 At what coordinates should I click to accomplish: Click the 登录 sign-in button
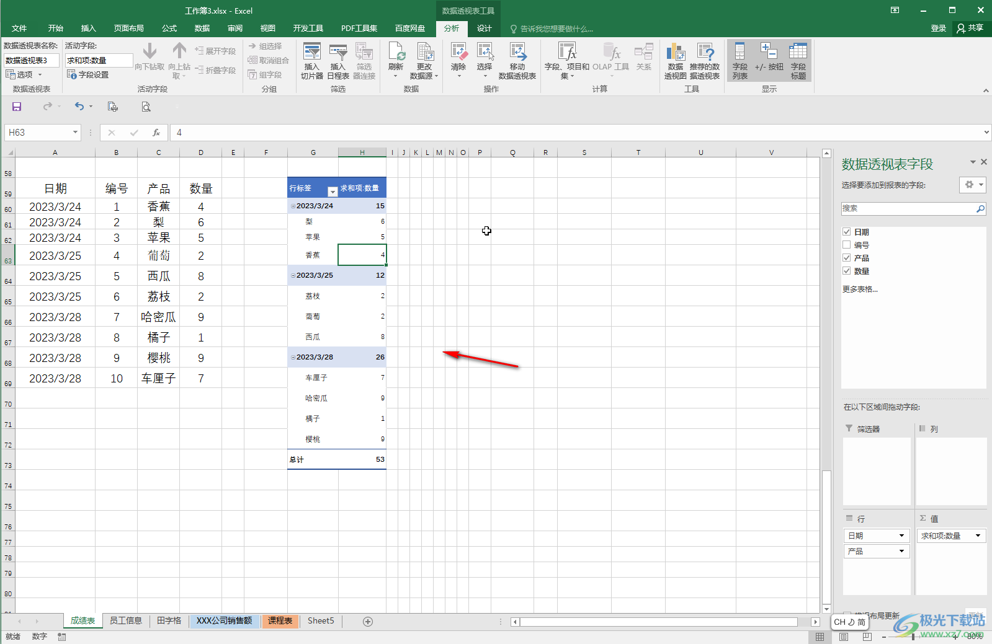tap(939, 29)
